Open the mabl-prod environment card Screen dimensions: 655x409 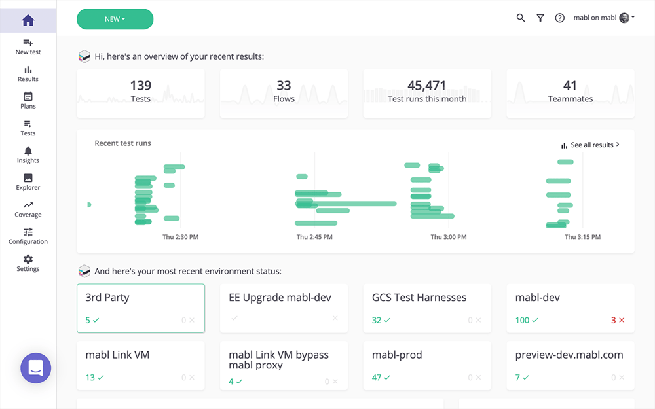[x=426, y=365]
